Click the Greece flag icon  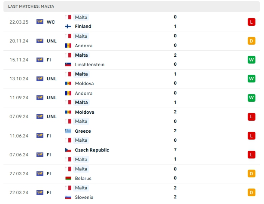click(x=68, y=131)
